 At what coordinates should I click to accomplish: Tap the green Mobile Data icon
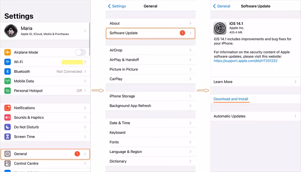7,81
